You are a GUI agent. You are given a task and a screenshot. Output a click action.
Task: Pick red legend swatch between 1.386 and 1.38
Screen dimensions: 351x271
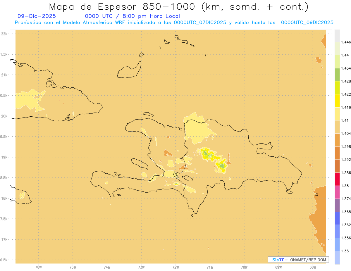coord(337,179)
